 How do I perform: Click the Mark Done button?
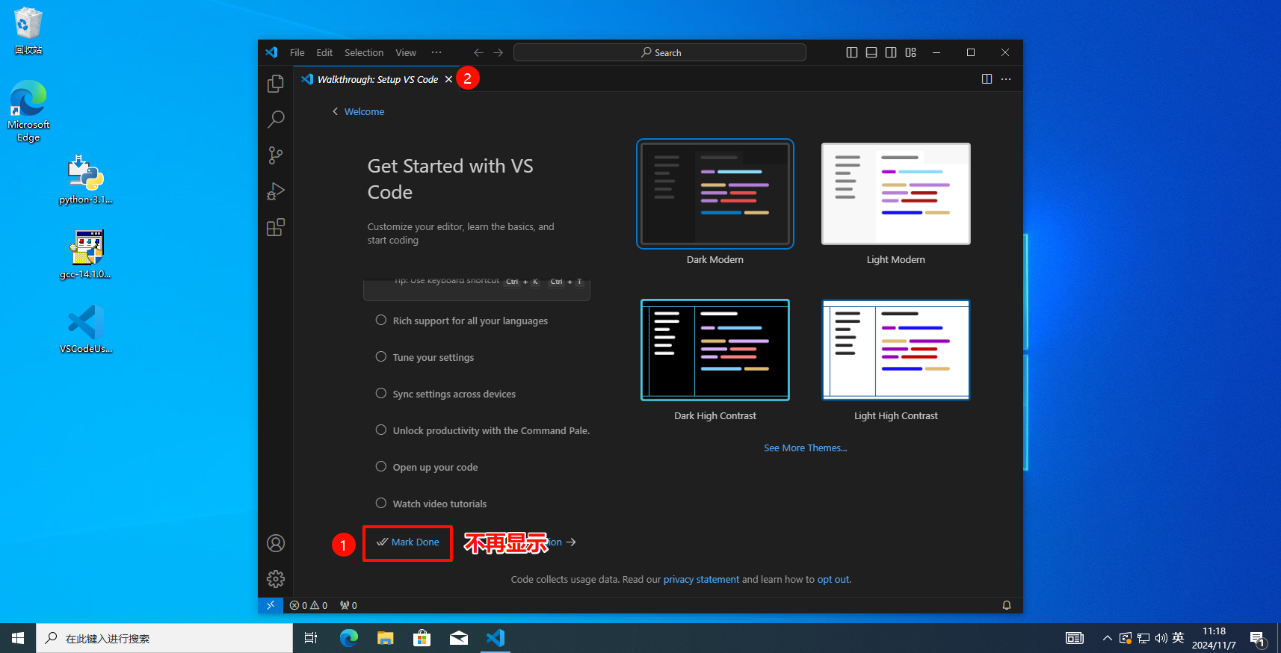click(x=408, y=542)
